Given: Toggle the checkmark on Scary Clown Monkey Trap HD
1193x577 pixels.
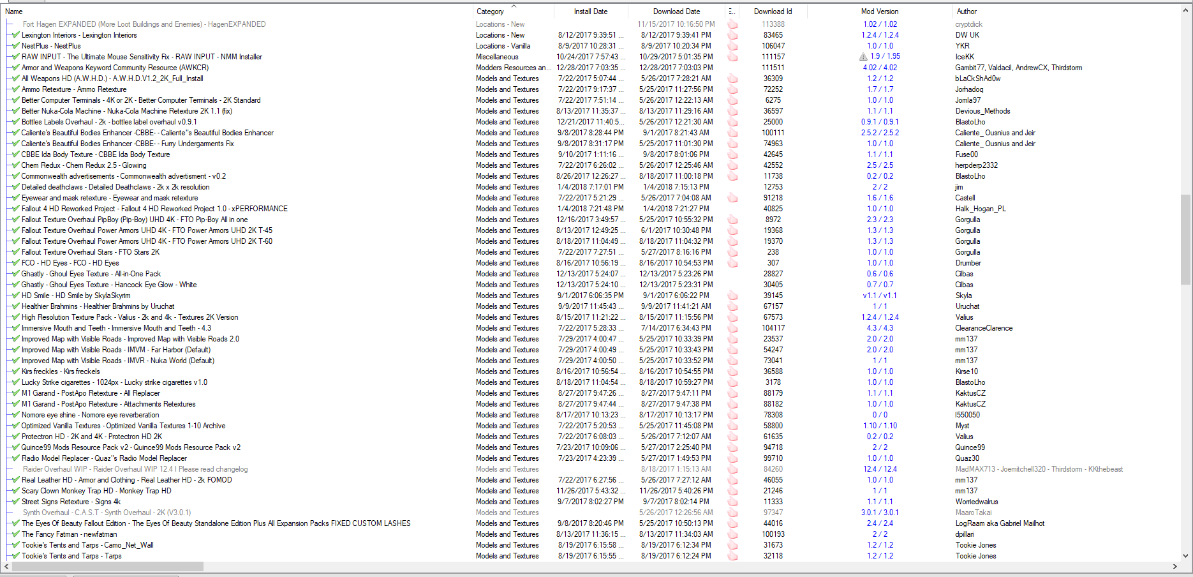Looking at the screenshot, I should (x=16, y=491).
